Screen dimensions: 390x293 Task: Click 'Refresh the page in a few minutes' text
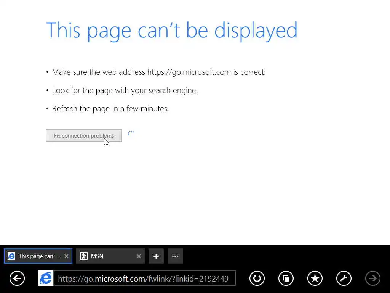[110, 109]
